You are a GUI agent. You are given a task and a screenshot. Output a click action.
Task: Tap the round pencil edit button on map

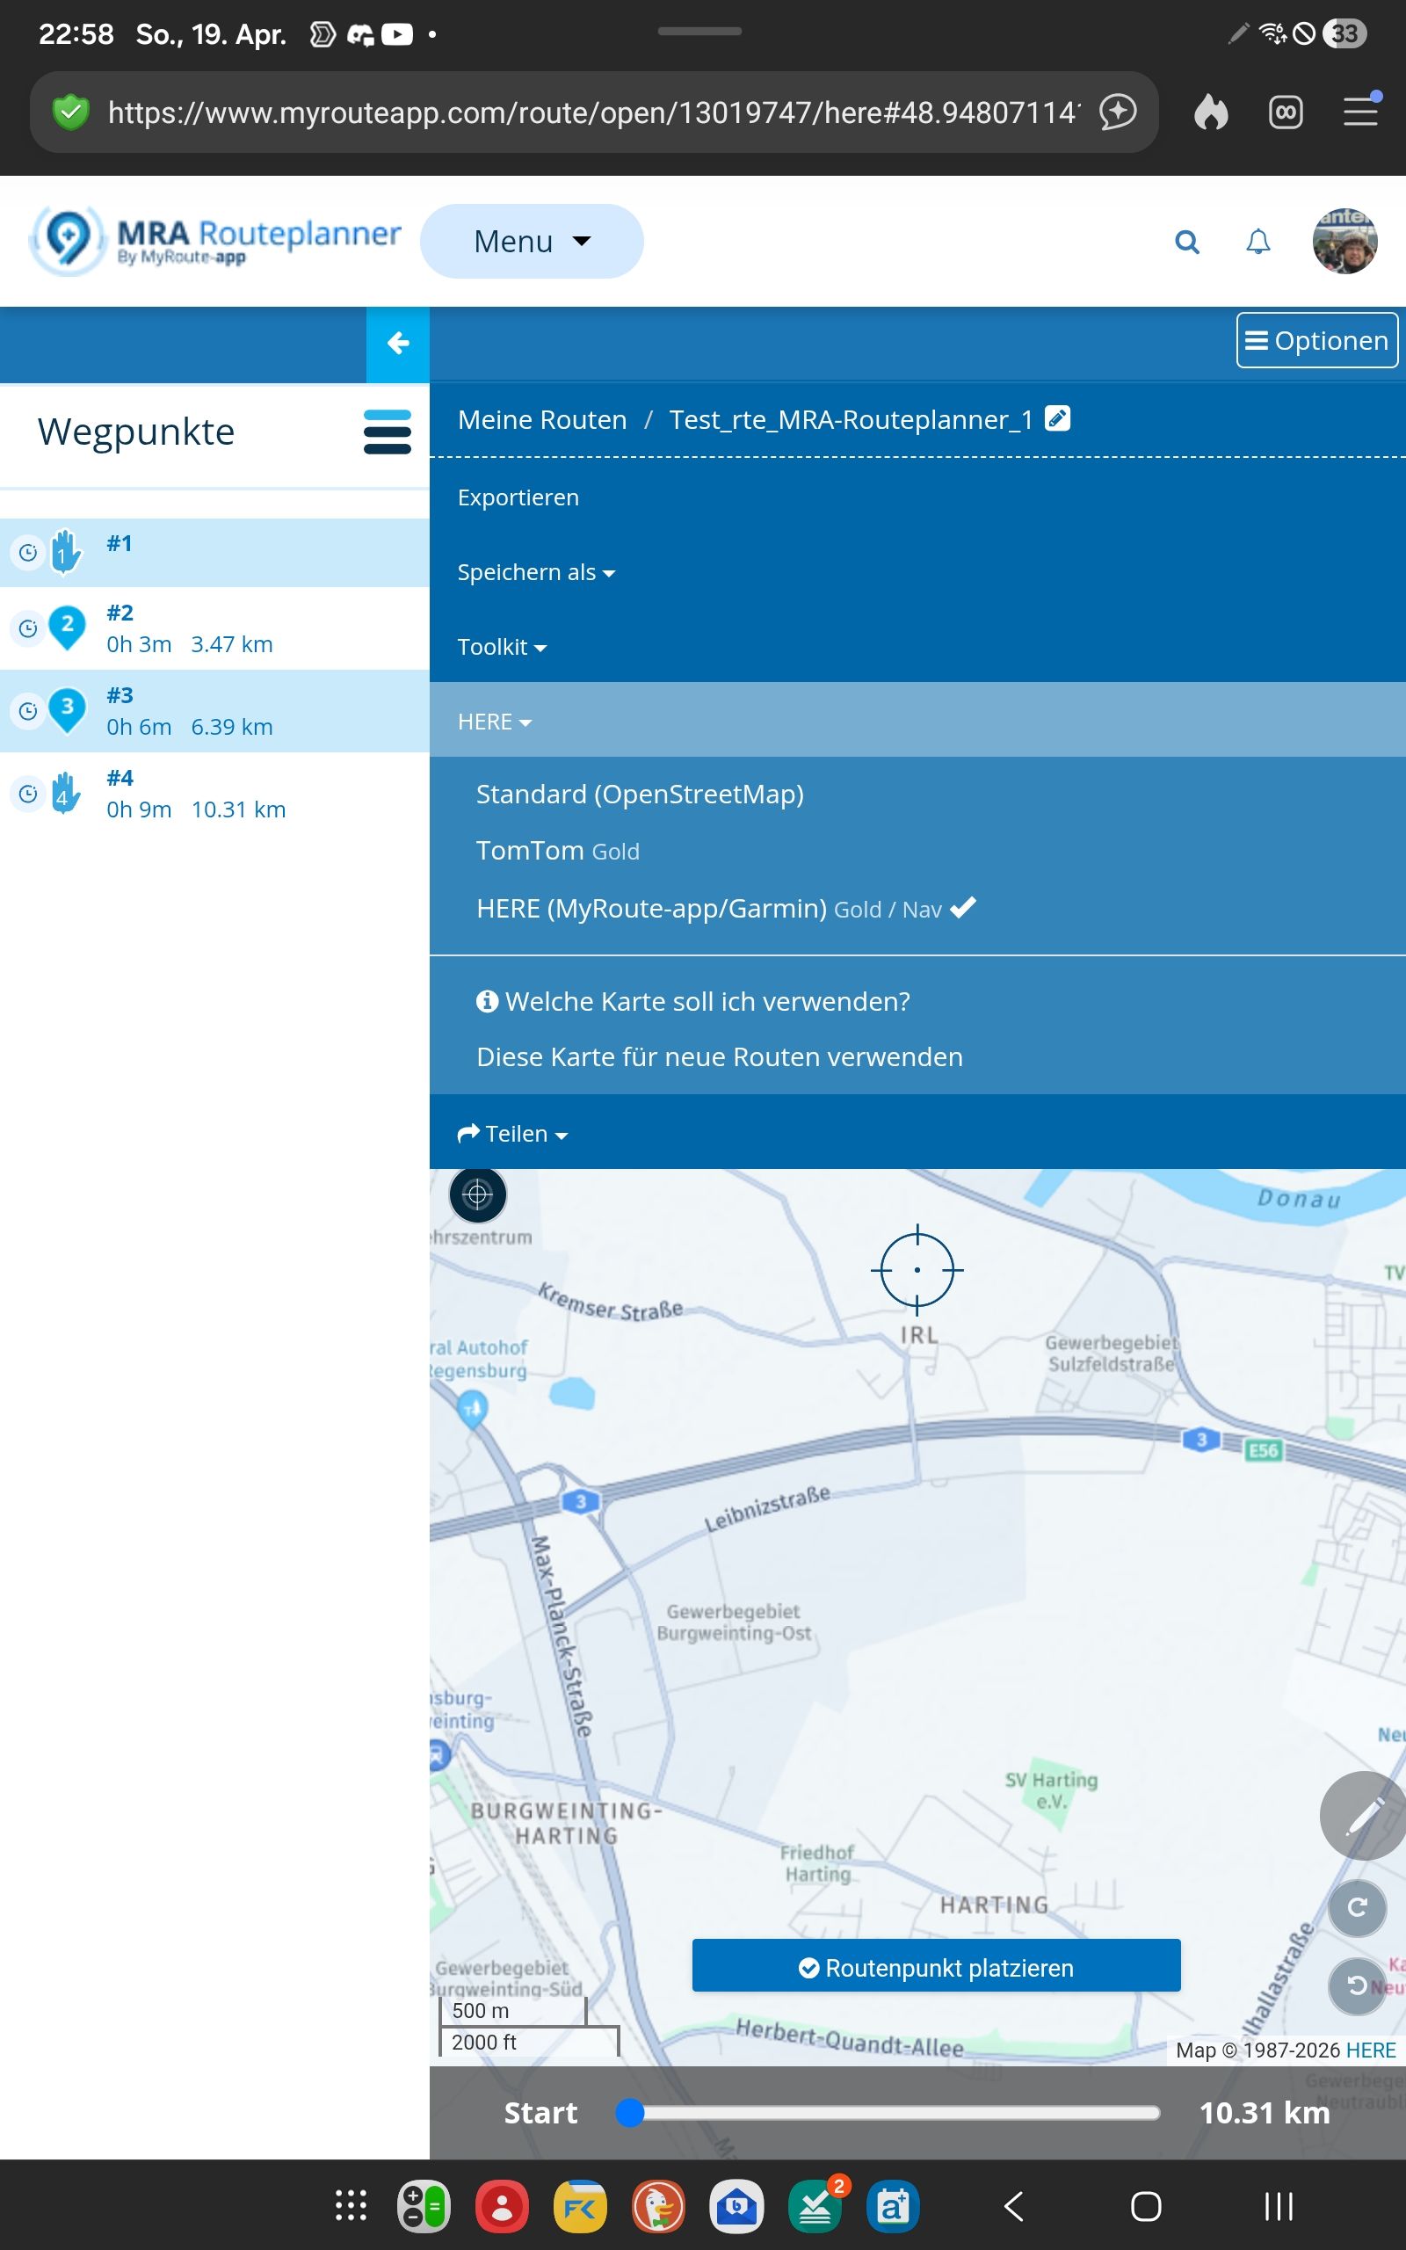[1362, 1815]
